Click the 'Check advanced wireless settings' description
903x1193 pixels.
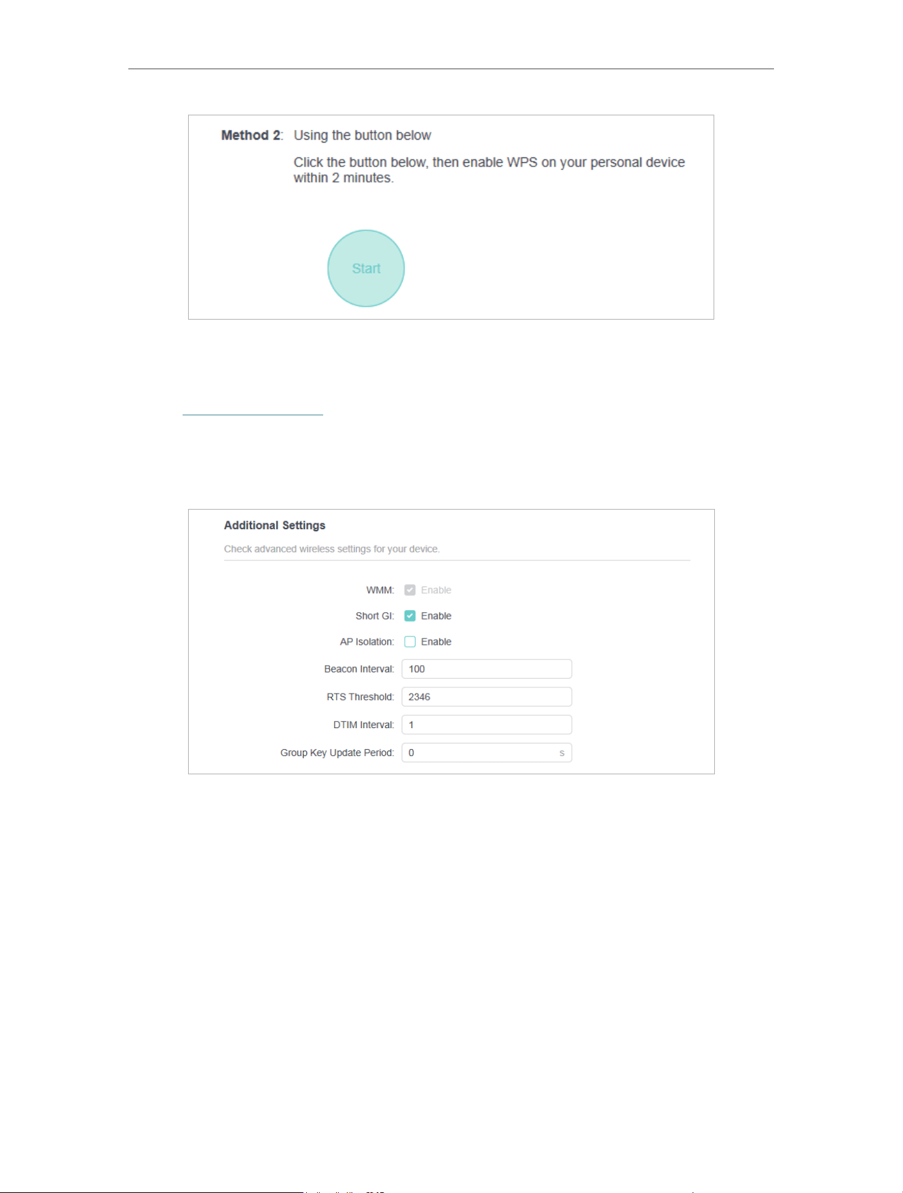click(332, 549)
